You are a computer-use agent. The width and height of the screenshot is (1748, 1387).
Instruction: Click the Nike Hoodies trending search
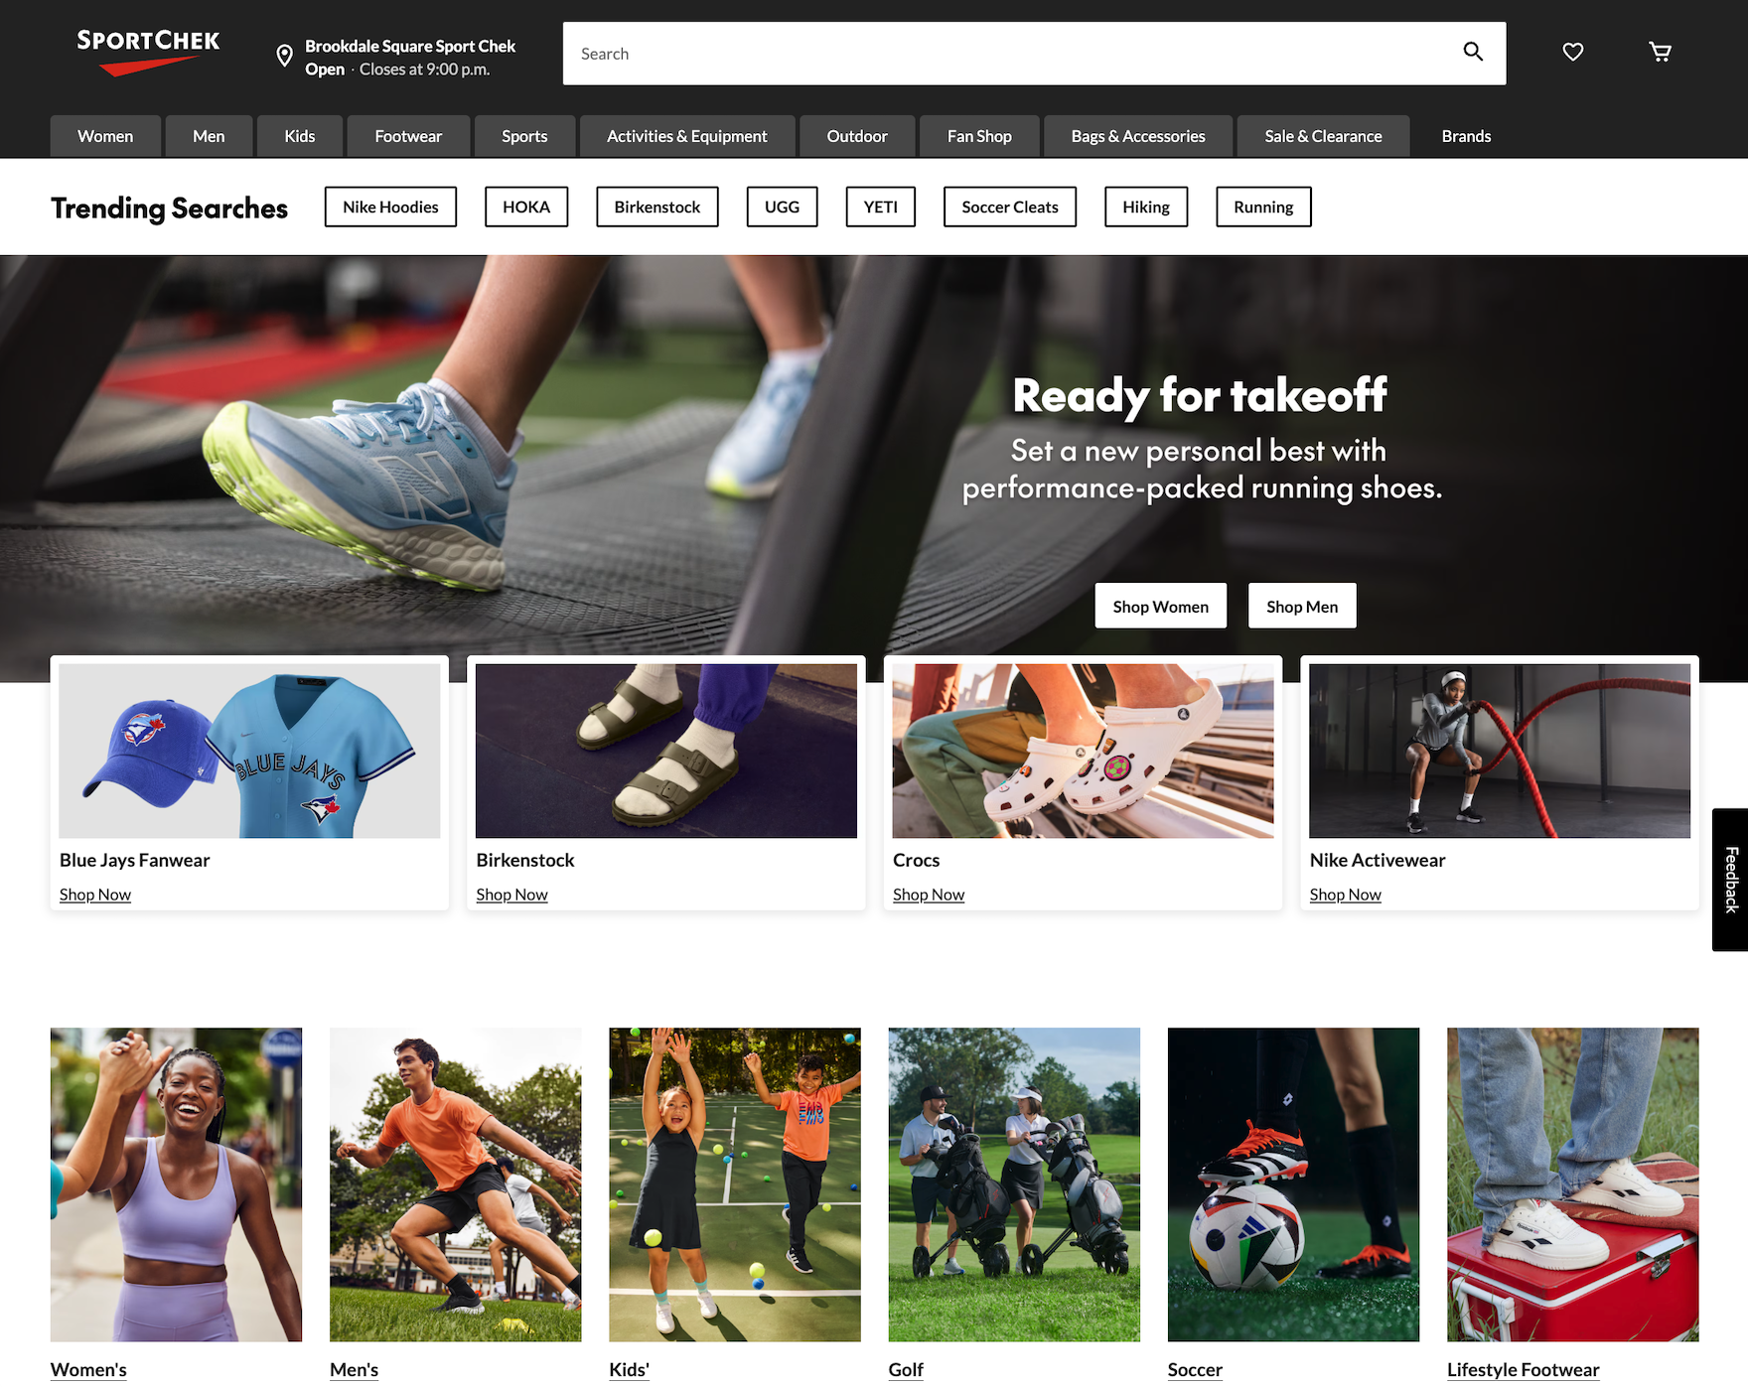(x=390, y=208)
